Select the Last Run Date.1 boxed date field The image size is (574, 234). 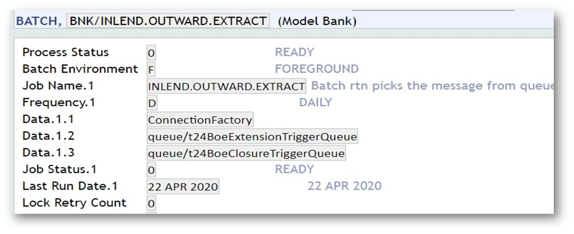[183, 187]
